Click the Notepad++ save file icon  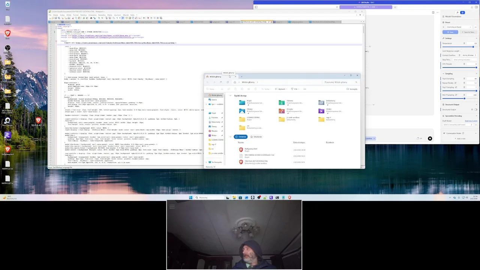56,18
